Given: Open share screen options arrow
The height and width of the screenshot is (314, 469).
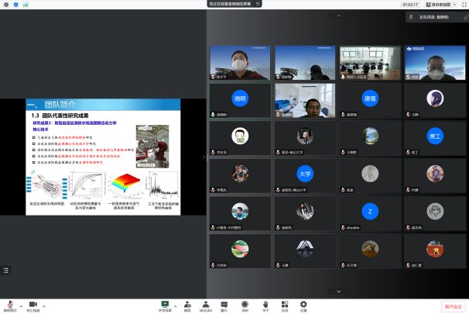Looking at the screenshot, I should [175, 306].
